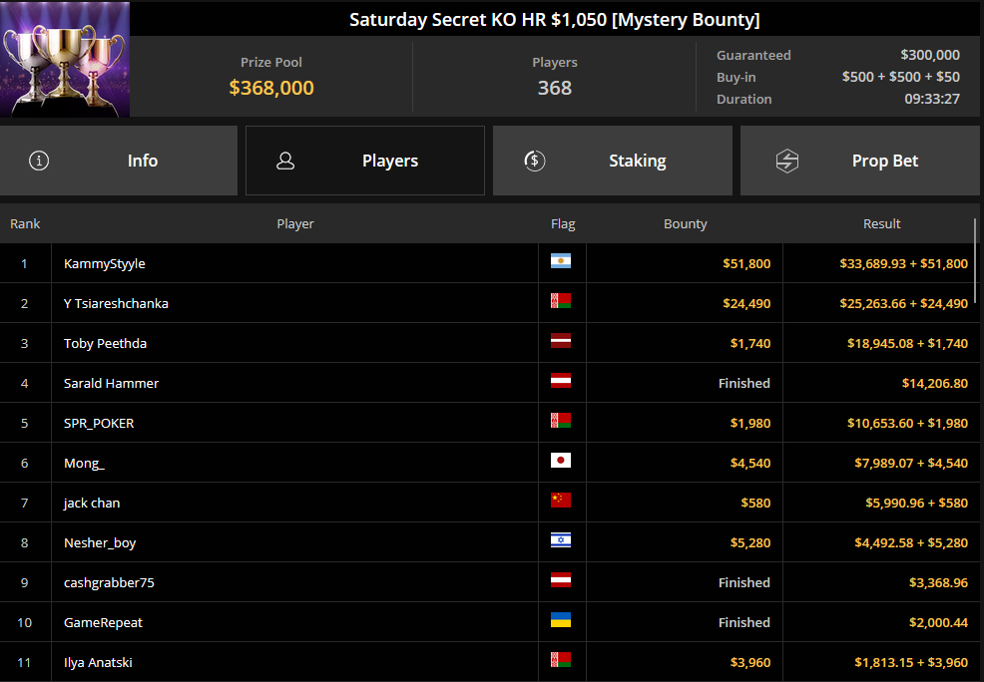The height and width of the screenshot is (682, 984).
Task: Click Israel flag next to Nesher_boy
Action: [x=561, y=539]
